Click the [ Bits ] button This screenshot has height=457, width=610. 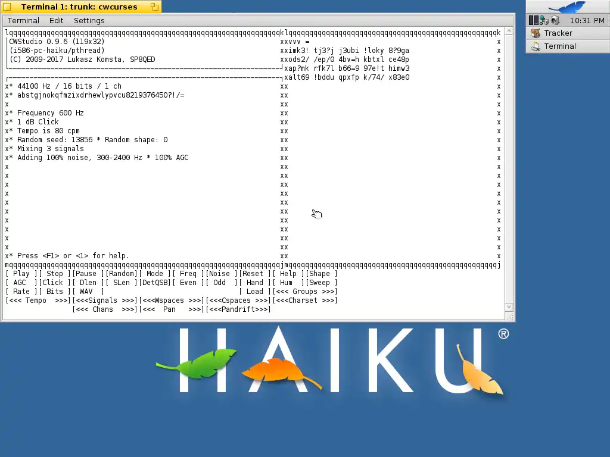55,292
